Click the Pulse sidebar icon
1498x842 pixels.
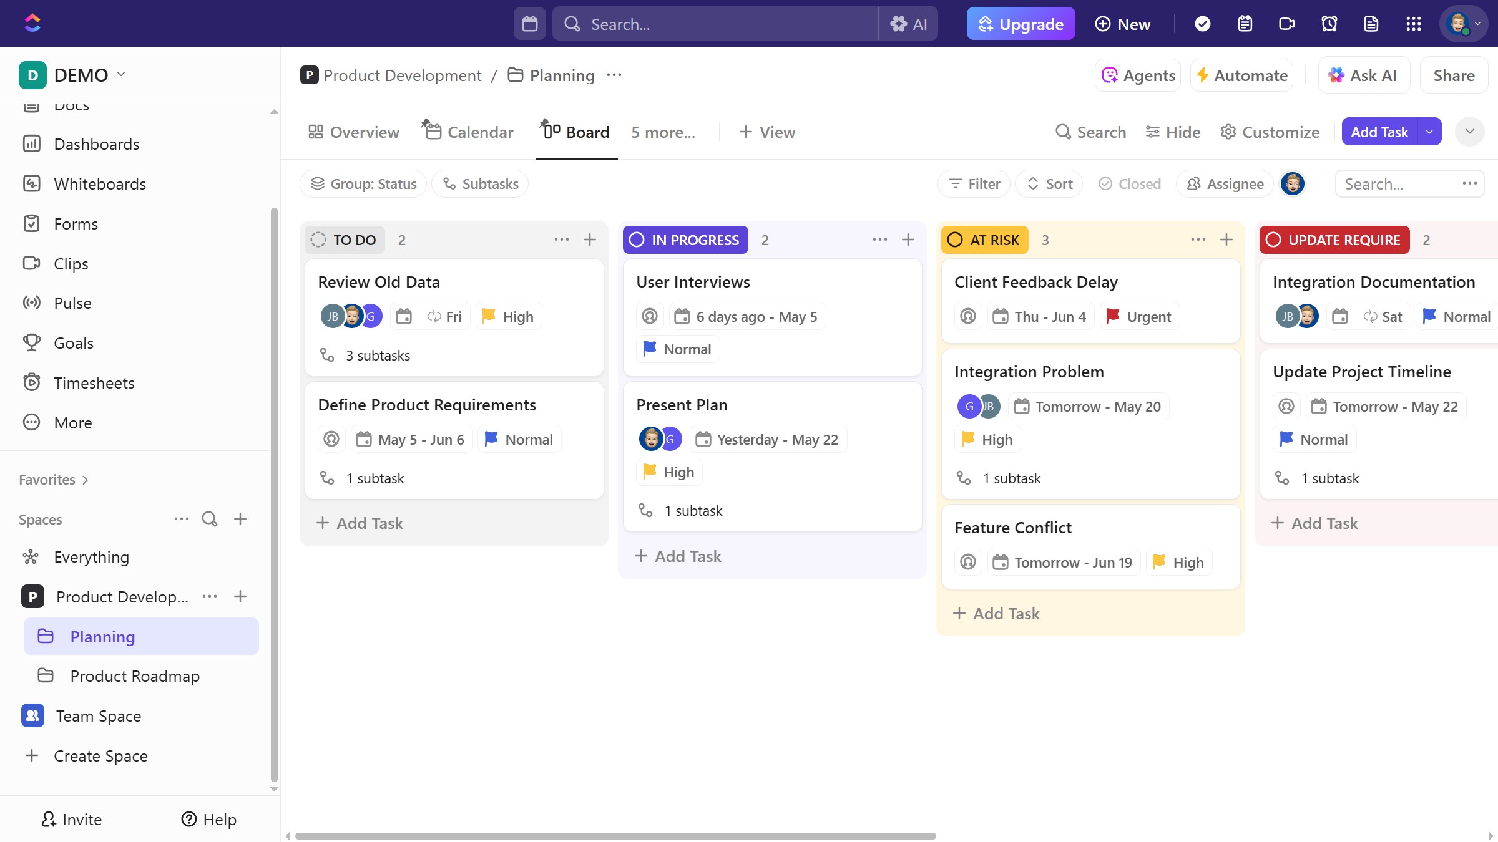point(31,303)
